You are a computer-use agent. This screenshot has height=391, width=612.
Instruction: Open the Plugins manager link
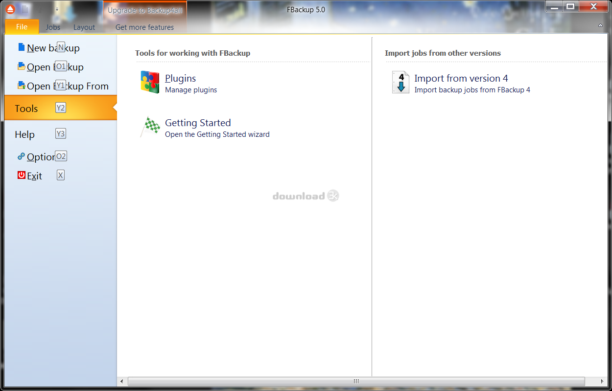pos(180,78)
